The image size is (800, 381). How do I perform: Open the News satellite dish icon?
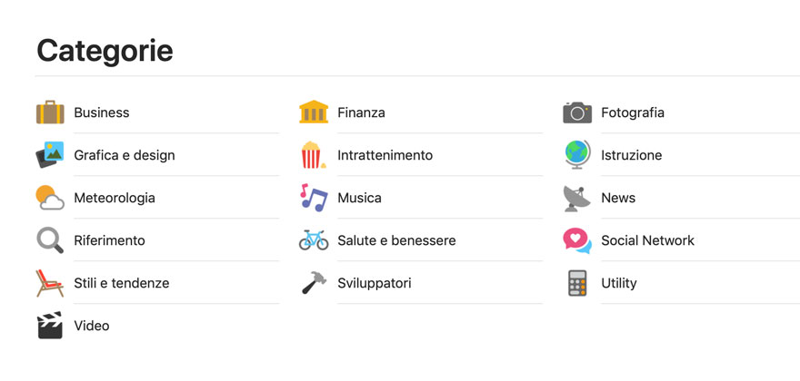577,198
